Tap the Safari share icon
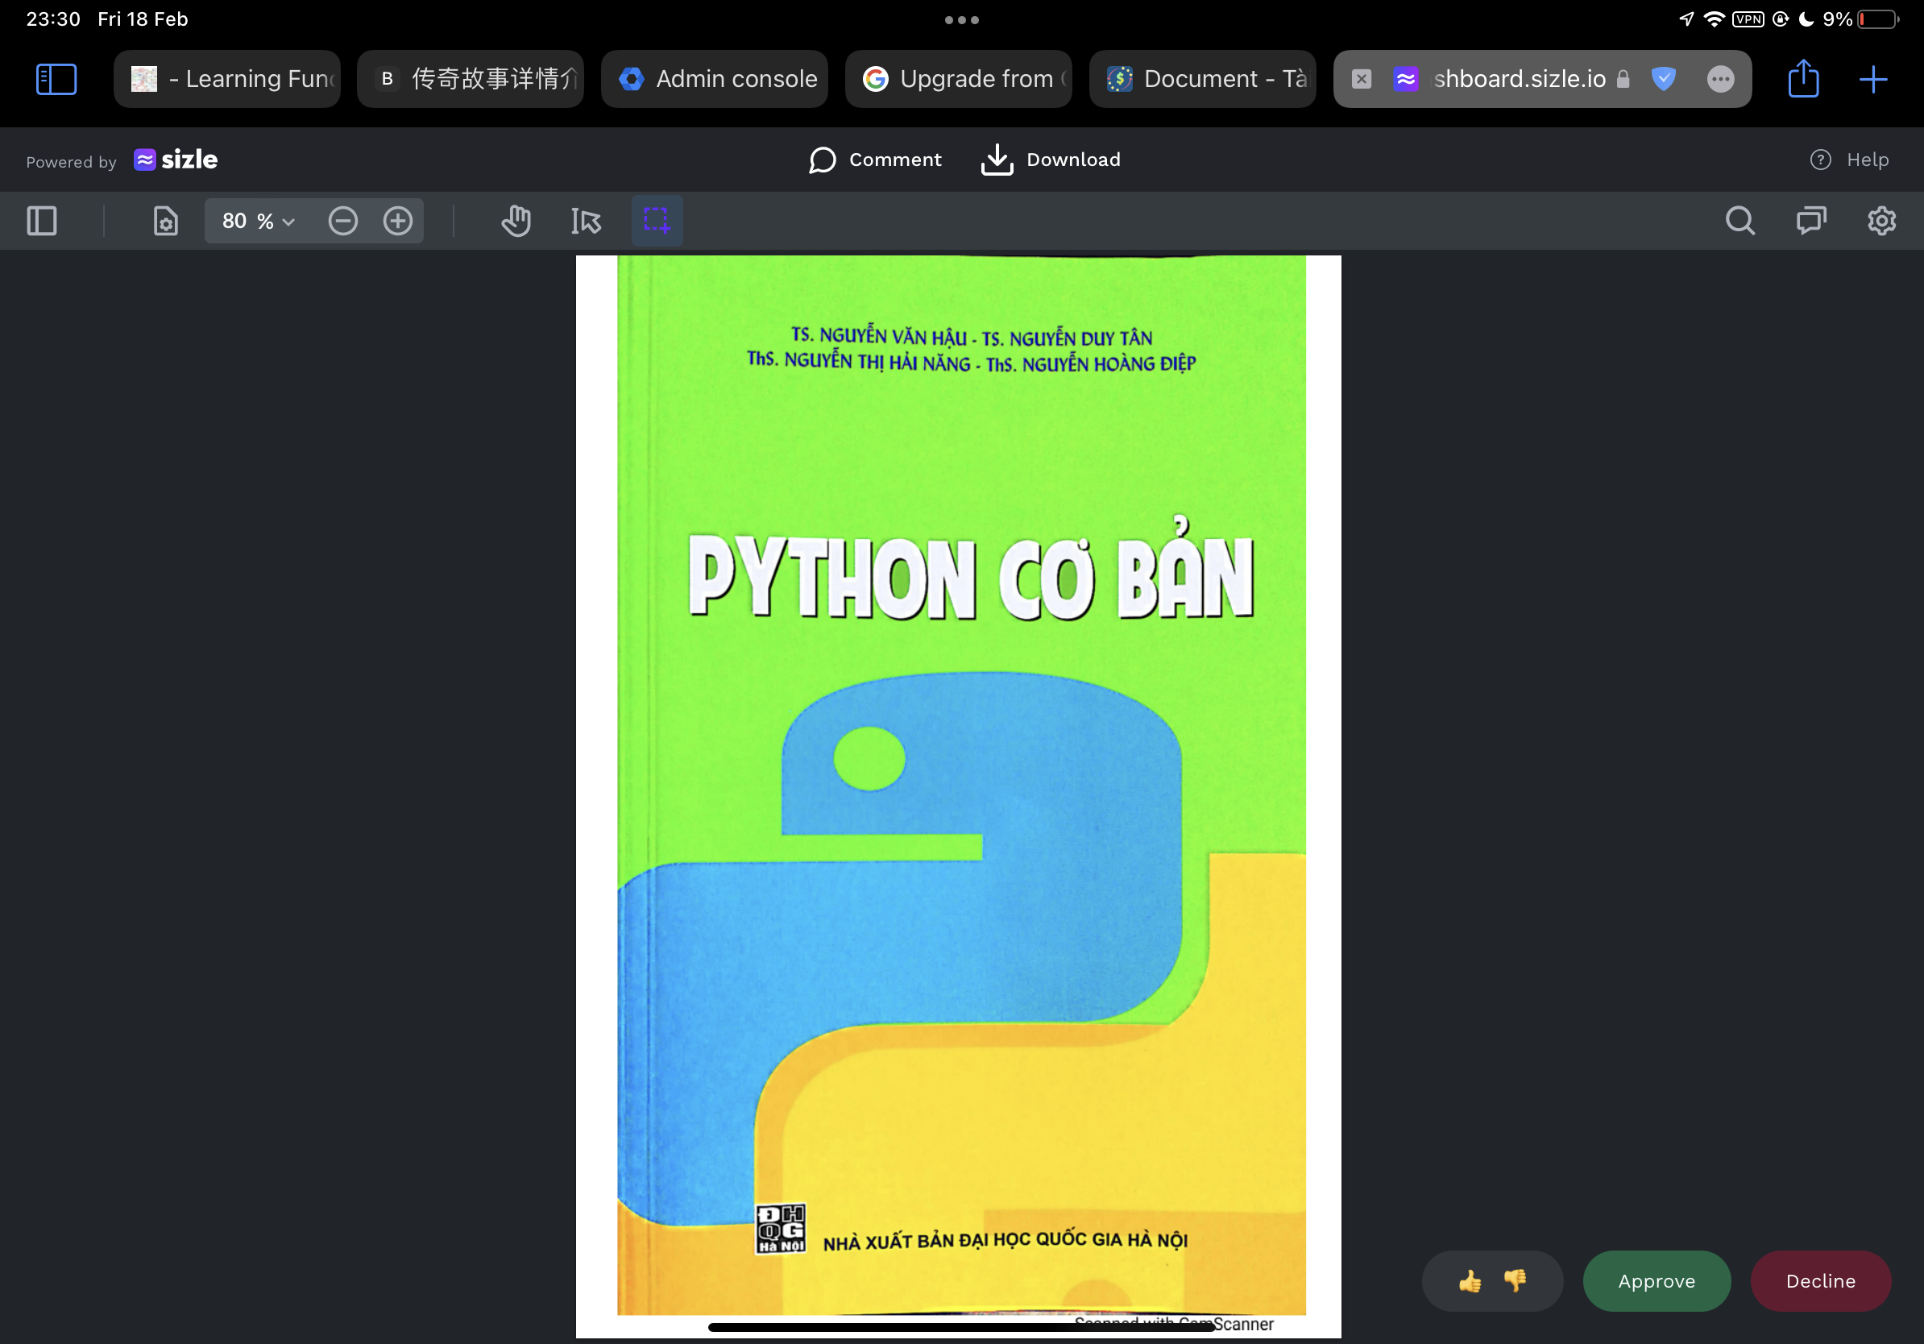 (x=1803, y=79)
